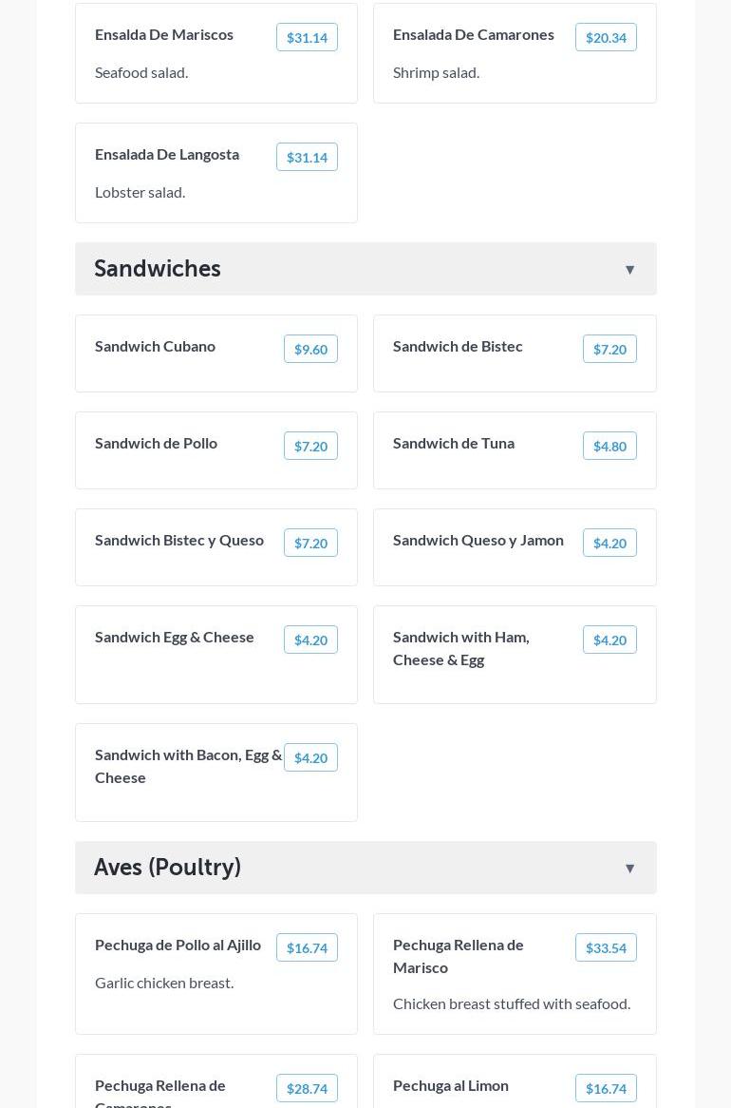Viewport: 731px width, 1108px height.
Task: Choose the Sandwich de Pollo price button
Action: pos(310,446)
